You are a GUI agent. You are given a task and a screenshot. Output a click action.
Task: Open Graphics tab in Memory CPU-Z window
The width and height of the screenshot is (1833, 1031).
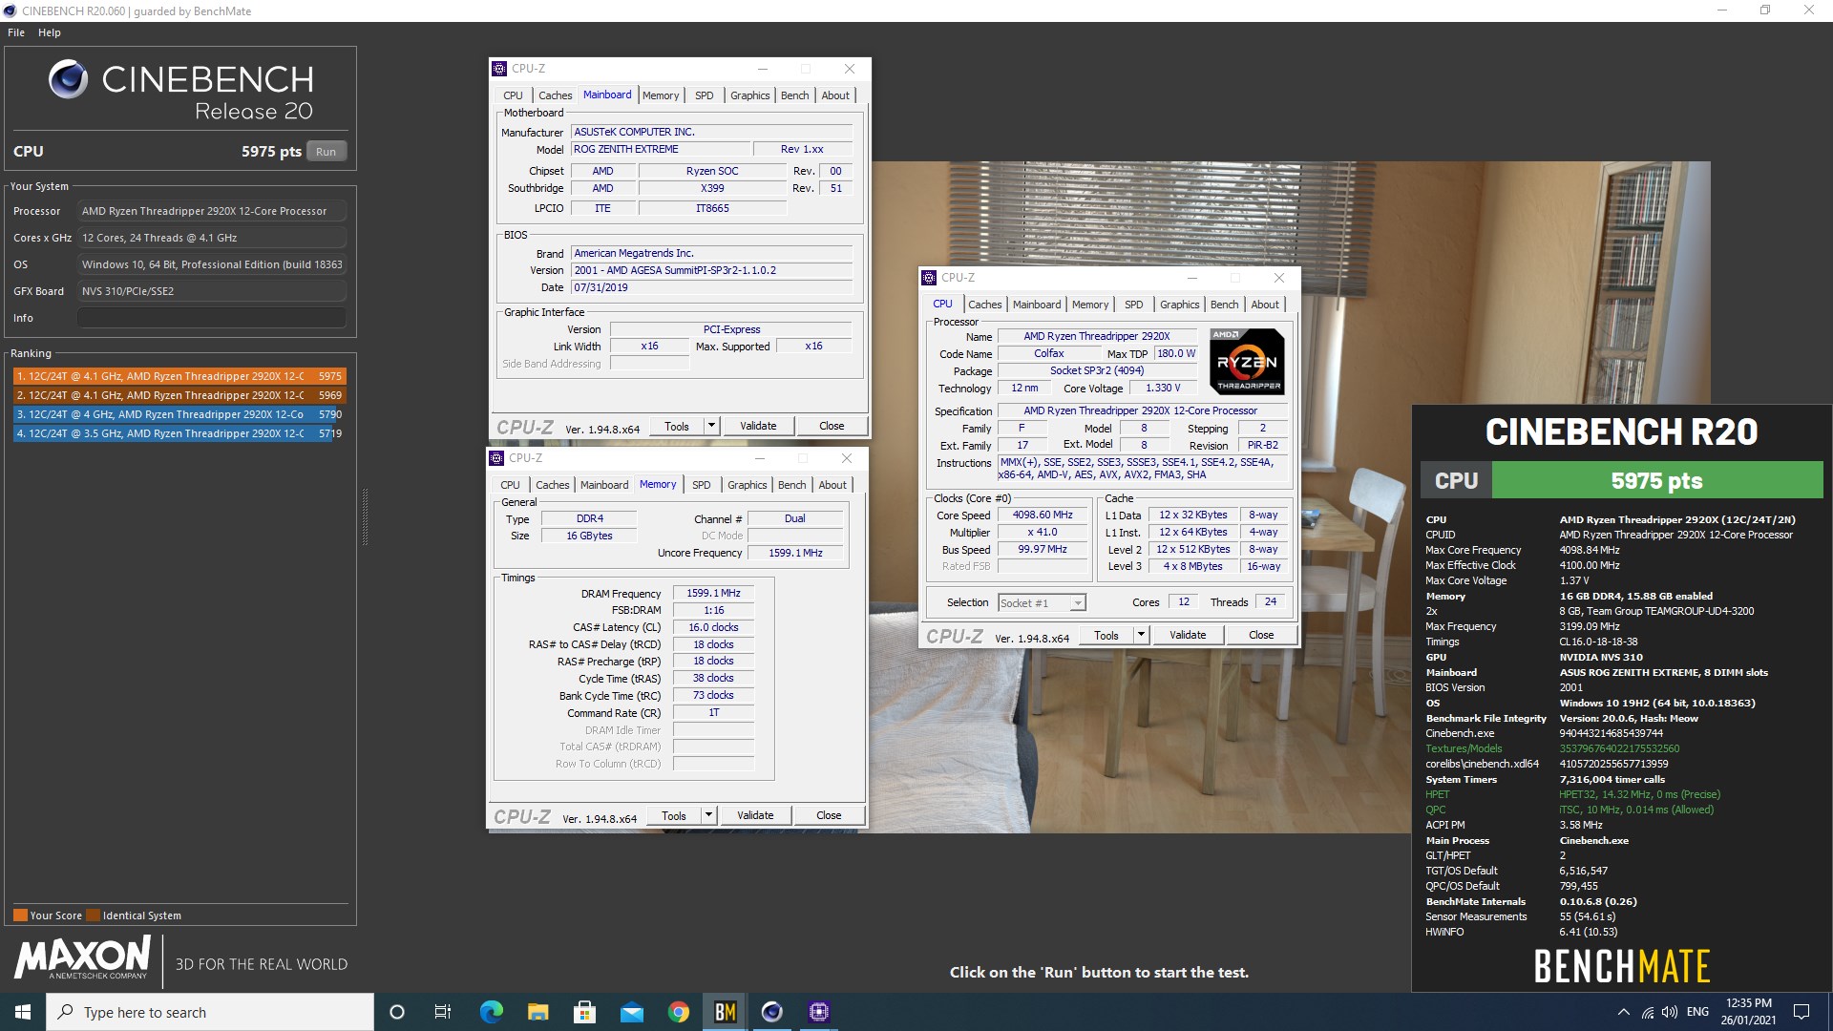coord(747,485)
